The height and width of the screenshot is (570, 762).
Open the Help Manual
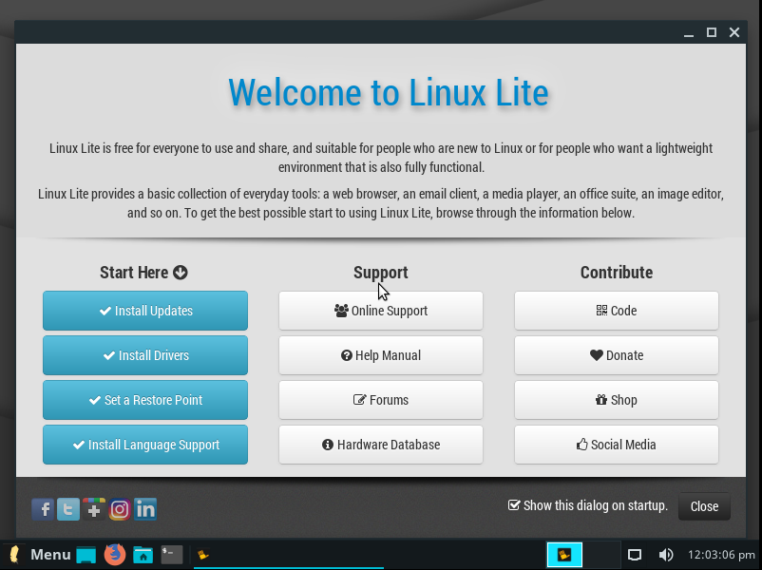pyautogui.click(x=381, y=355)
